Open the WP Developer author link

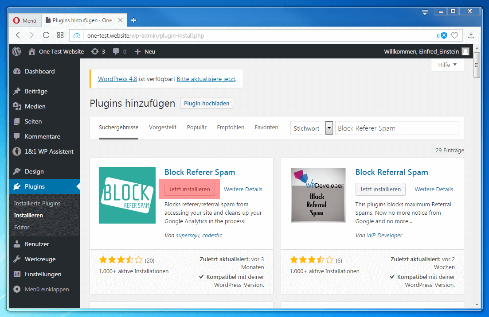pos(384,236)
